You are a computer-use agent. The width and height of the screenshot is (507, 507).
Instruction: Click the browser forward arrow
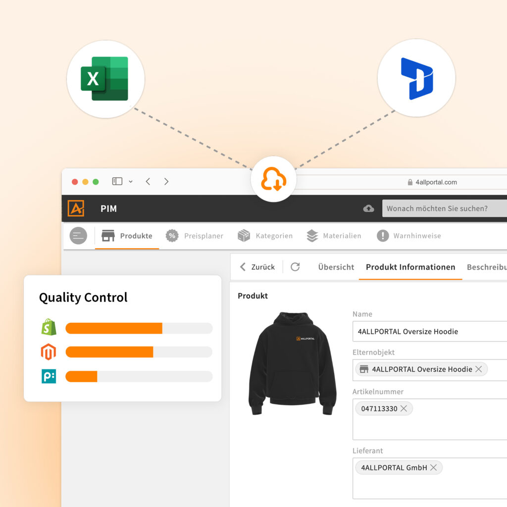tap(166, 182)
